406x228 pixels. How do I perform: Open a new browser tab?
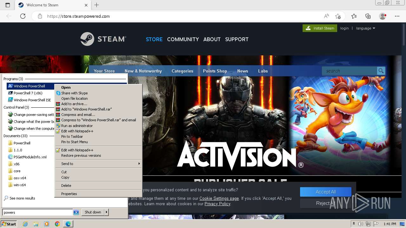(97, 5)
